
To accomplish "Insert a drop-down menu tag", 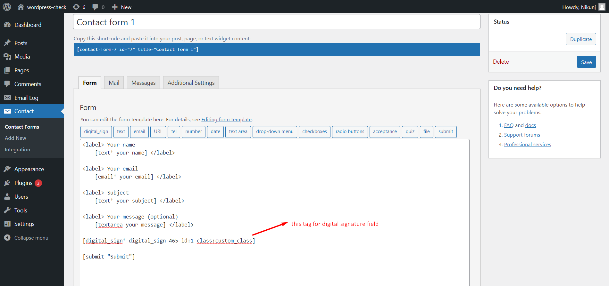I will click(x=275, y=131).
